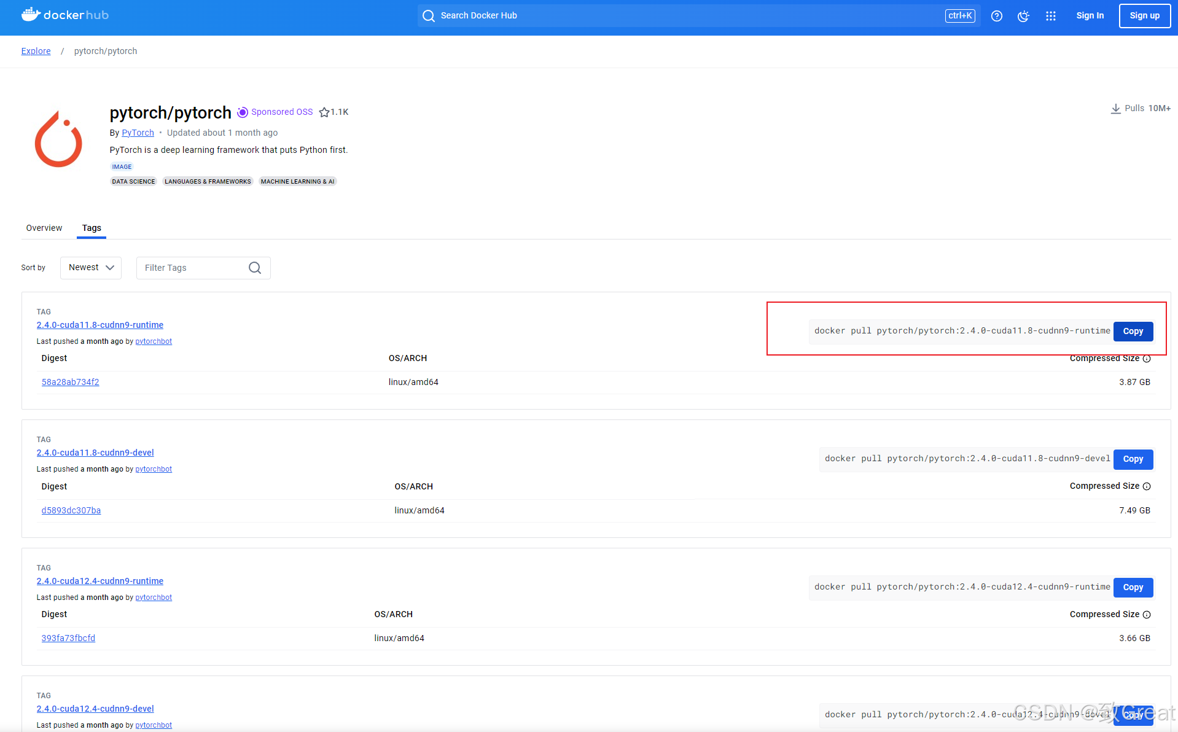The height and width of the screenshot is (732, 1178).
Task: Click the docker pull cuda11.8-cudnn9-devel command text
Action: coord(967,459)
